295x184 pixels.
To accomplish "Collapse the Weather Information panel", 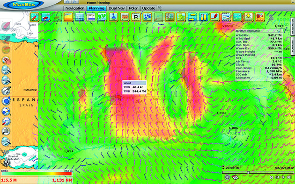I will (279, 31).
